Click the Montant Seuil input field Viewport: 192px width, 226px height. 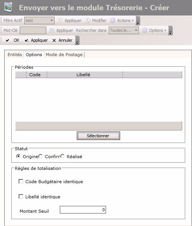(83, 210)
